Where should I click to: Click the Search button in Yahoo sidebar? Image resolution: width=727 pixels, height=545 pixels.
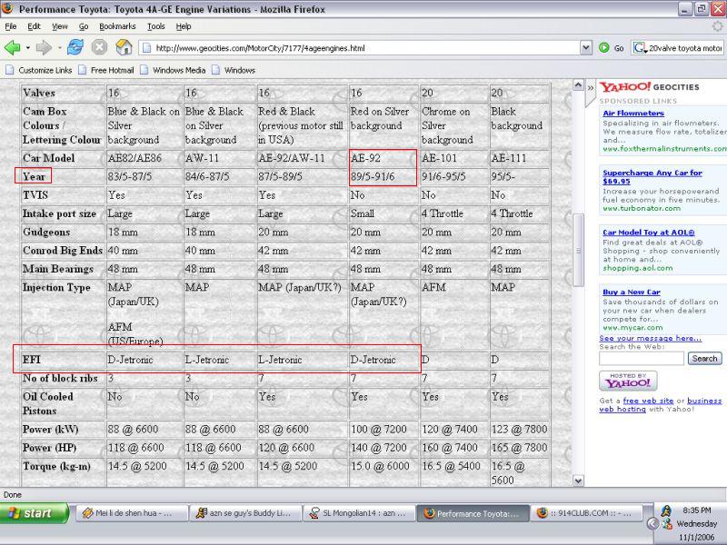(705, 358)
